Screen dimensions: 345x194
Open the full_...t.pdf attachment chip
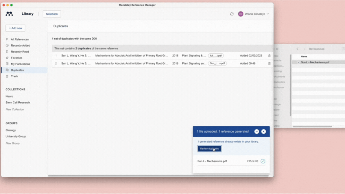point(216,56)
